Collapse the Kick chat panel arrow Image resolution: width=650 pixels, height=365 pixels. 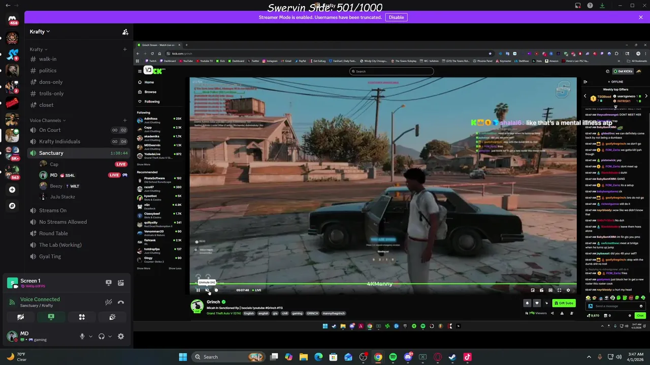coord(585,82)
